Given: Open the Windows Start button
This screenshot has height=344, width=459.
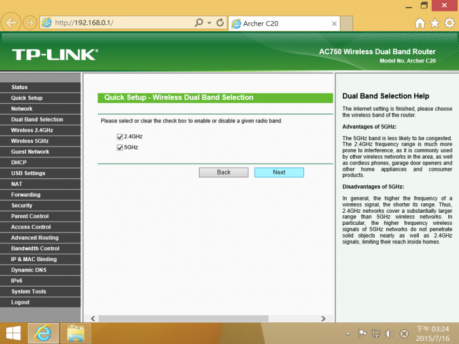Looking at the screenshot, I should [x=13, y=333].
